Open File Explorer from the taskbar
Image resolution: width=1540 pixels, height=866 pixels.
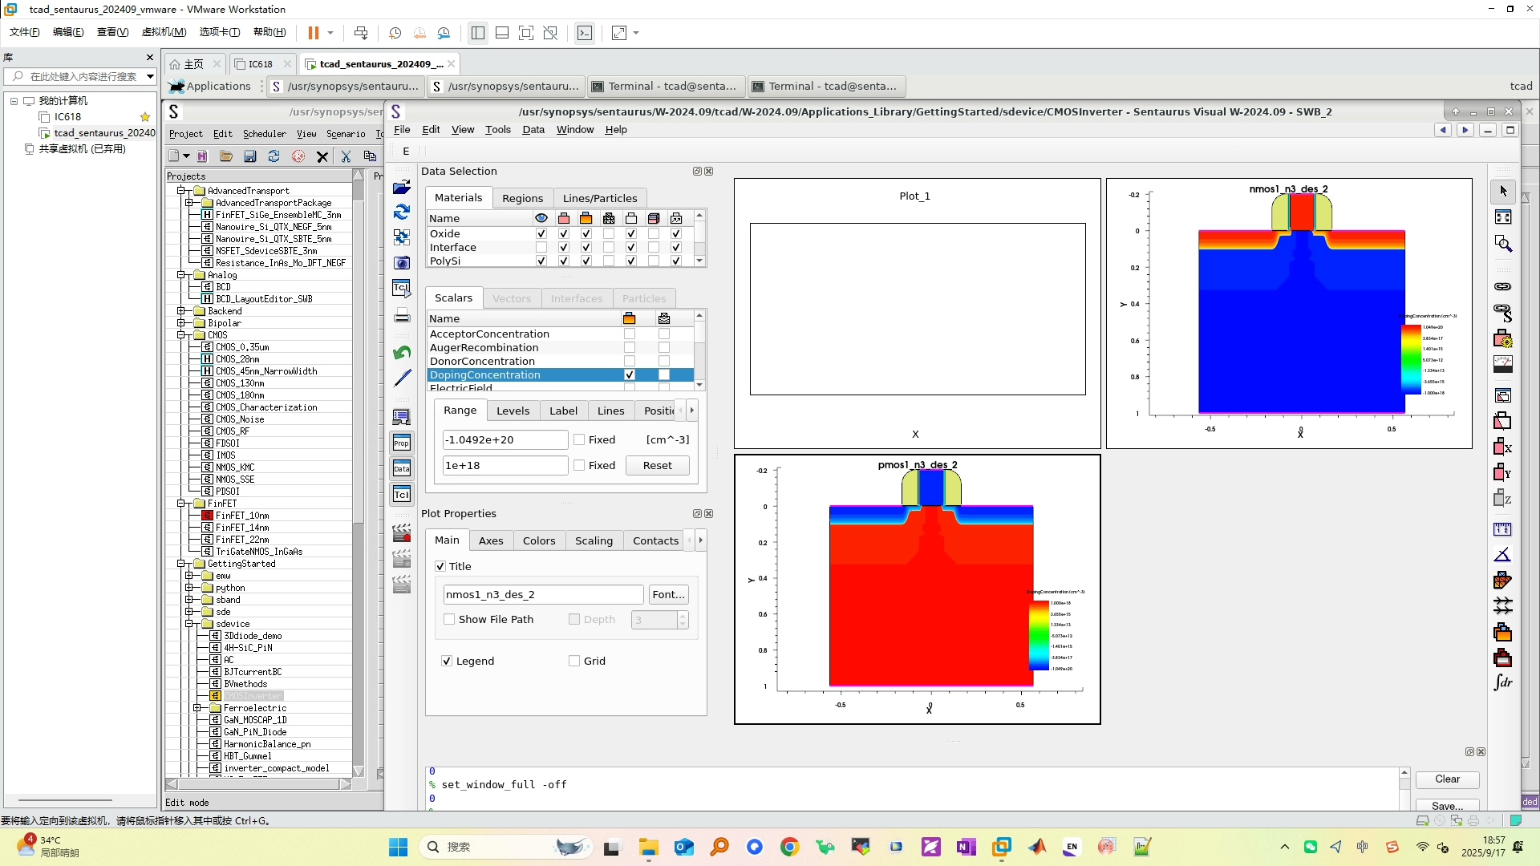[x=649, y=847]
